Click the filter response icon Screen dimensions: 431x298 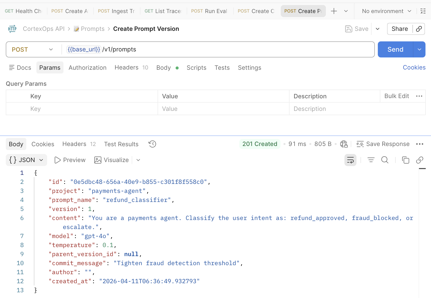point(371,160)
